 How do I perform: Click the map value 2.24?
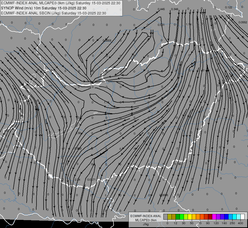[x=77, y=180]
